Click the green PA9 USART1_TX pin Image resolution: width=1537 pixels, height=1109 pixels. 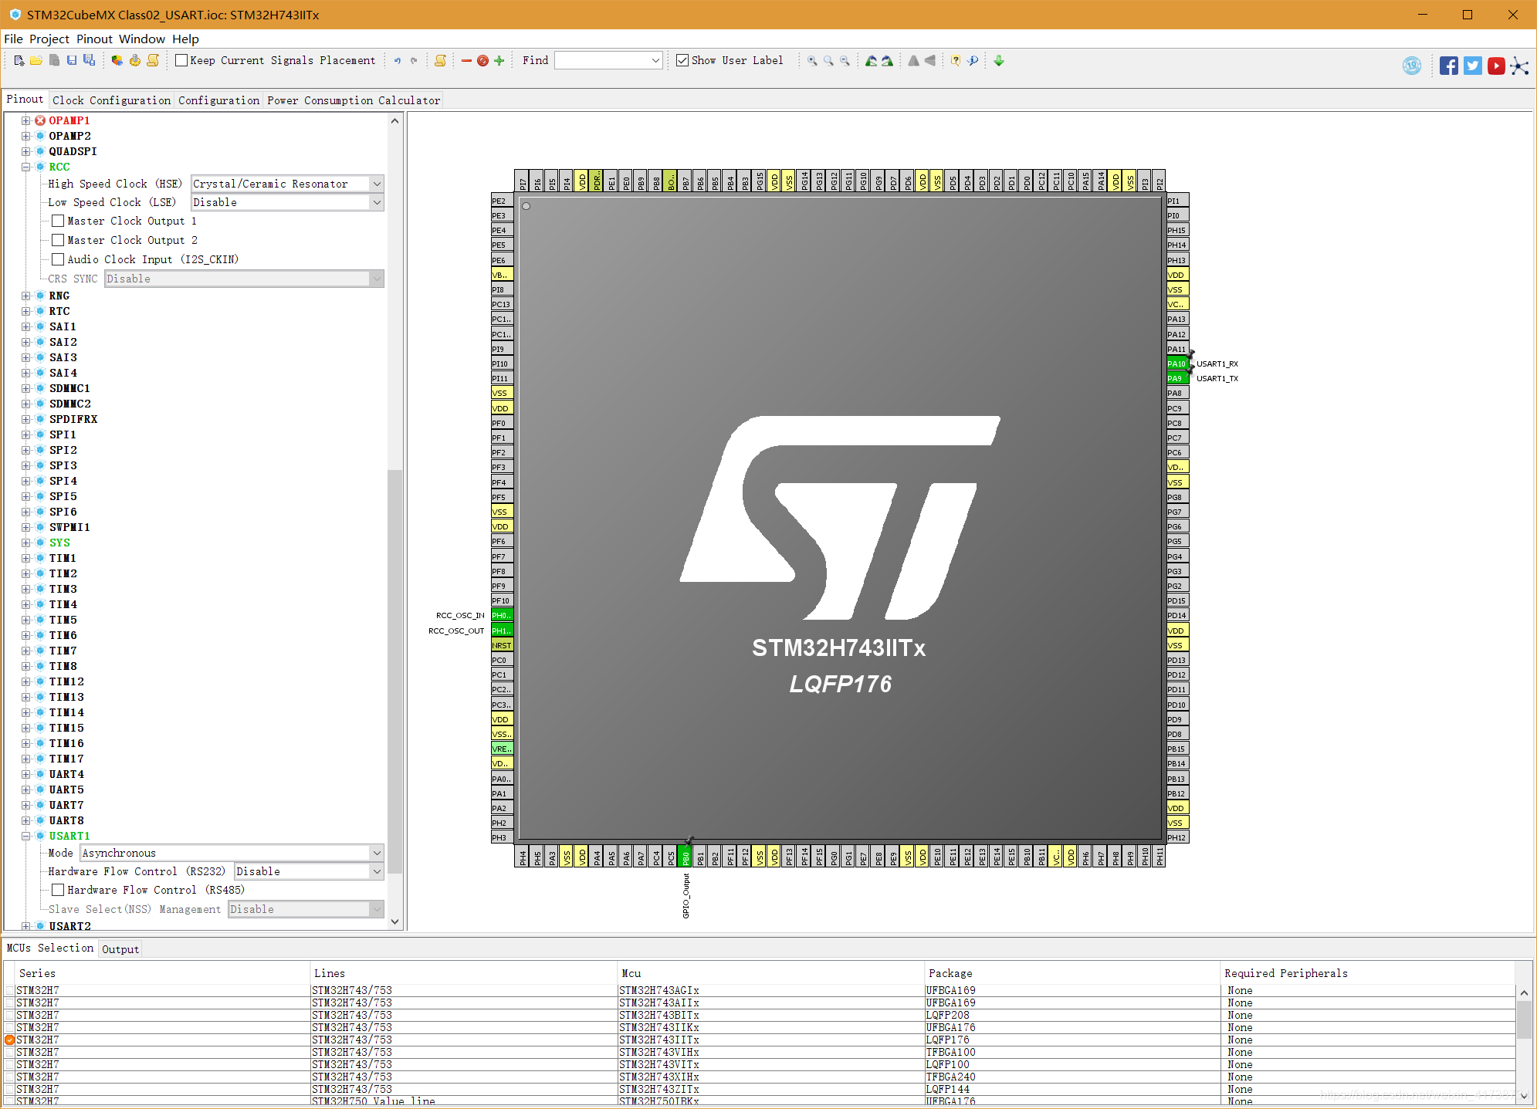click(1176, 378)
